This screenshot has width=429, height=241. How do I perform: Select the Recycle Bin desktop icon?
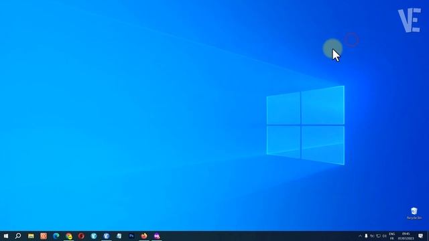[414, 214]
